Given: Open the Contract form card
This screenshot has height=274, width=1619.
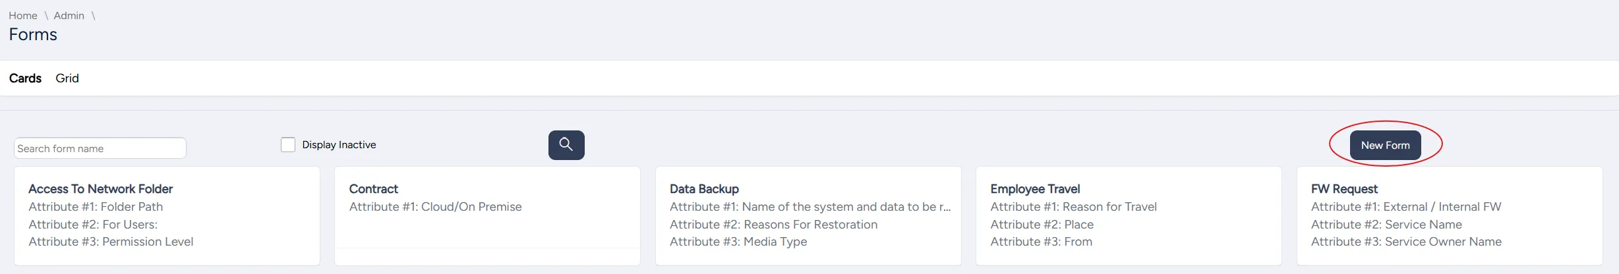Looking at the screenshot, I should click(x=487, y=216).
